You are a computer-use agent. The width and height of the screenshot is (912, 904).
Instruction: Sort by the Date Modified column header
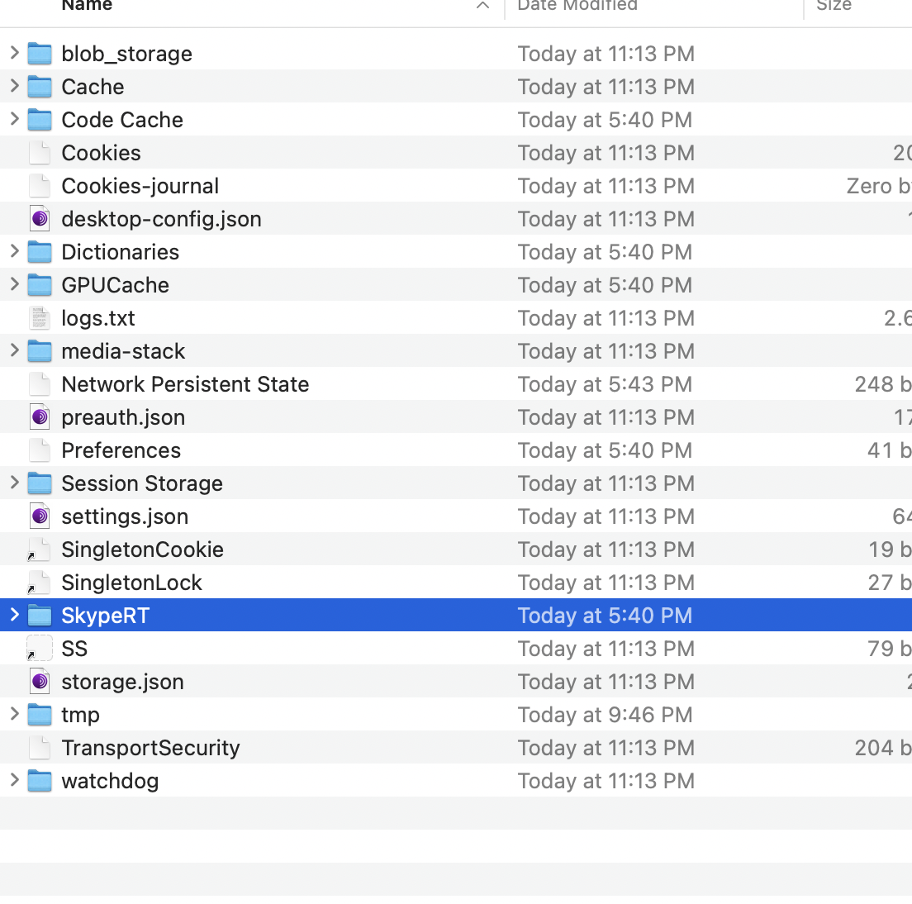(x=577, y=5)
